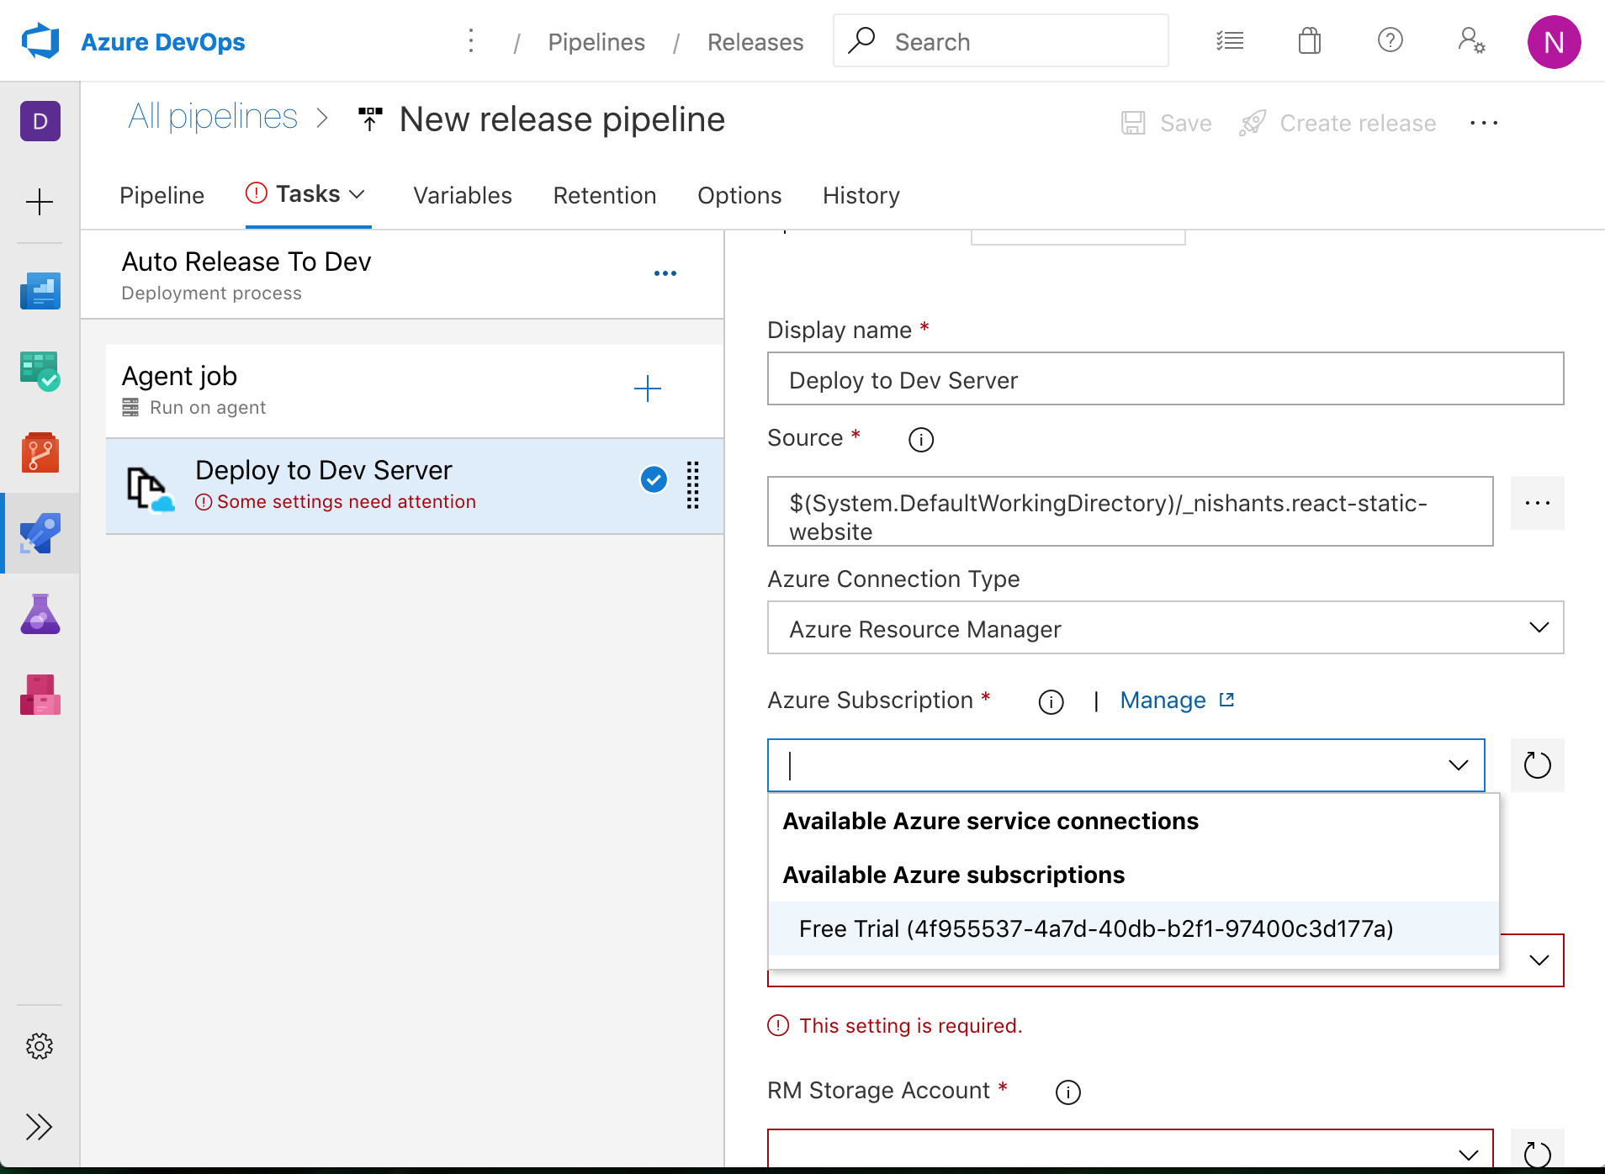Click the Create release button

pyautogui.click(x=1337, y=123)
